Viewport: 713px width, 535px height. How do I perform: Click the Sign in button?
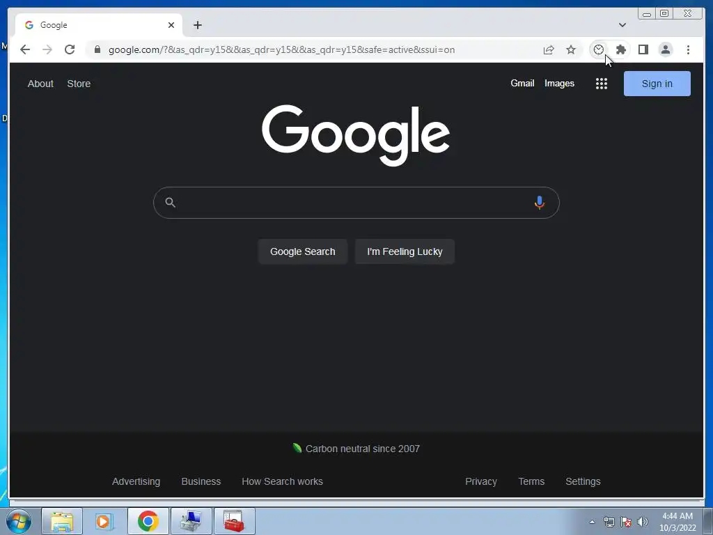657,84
